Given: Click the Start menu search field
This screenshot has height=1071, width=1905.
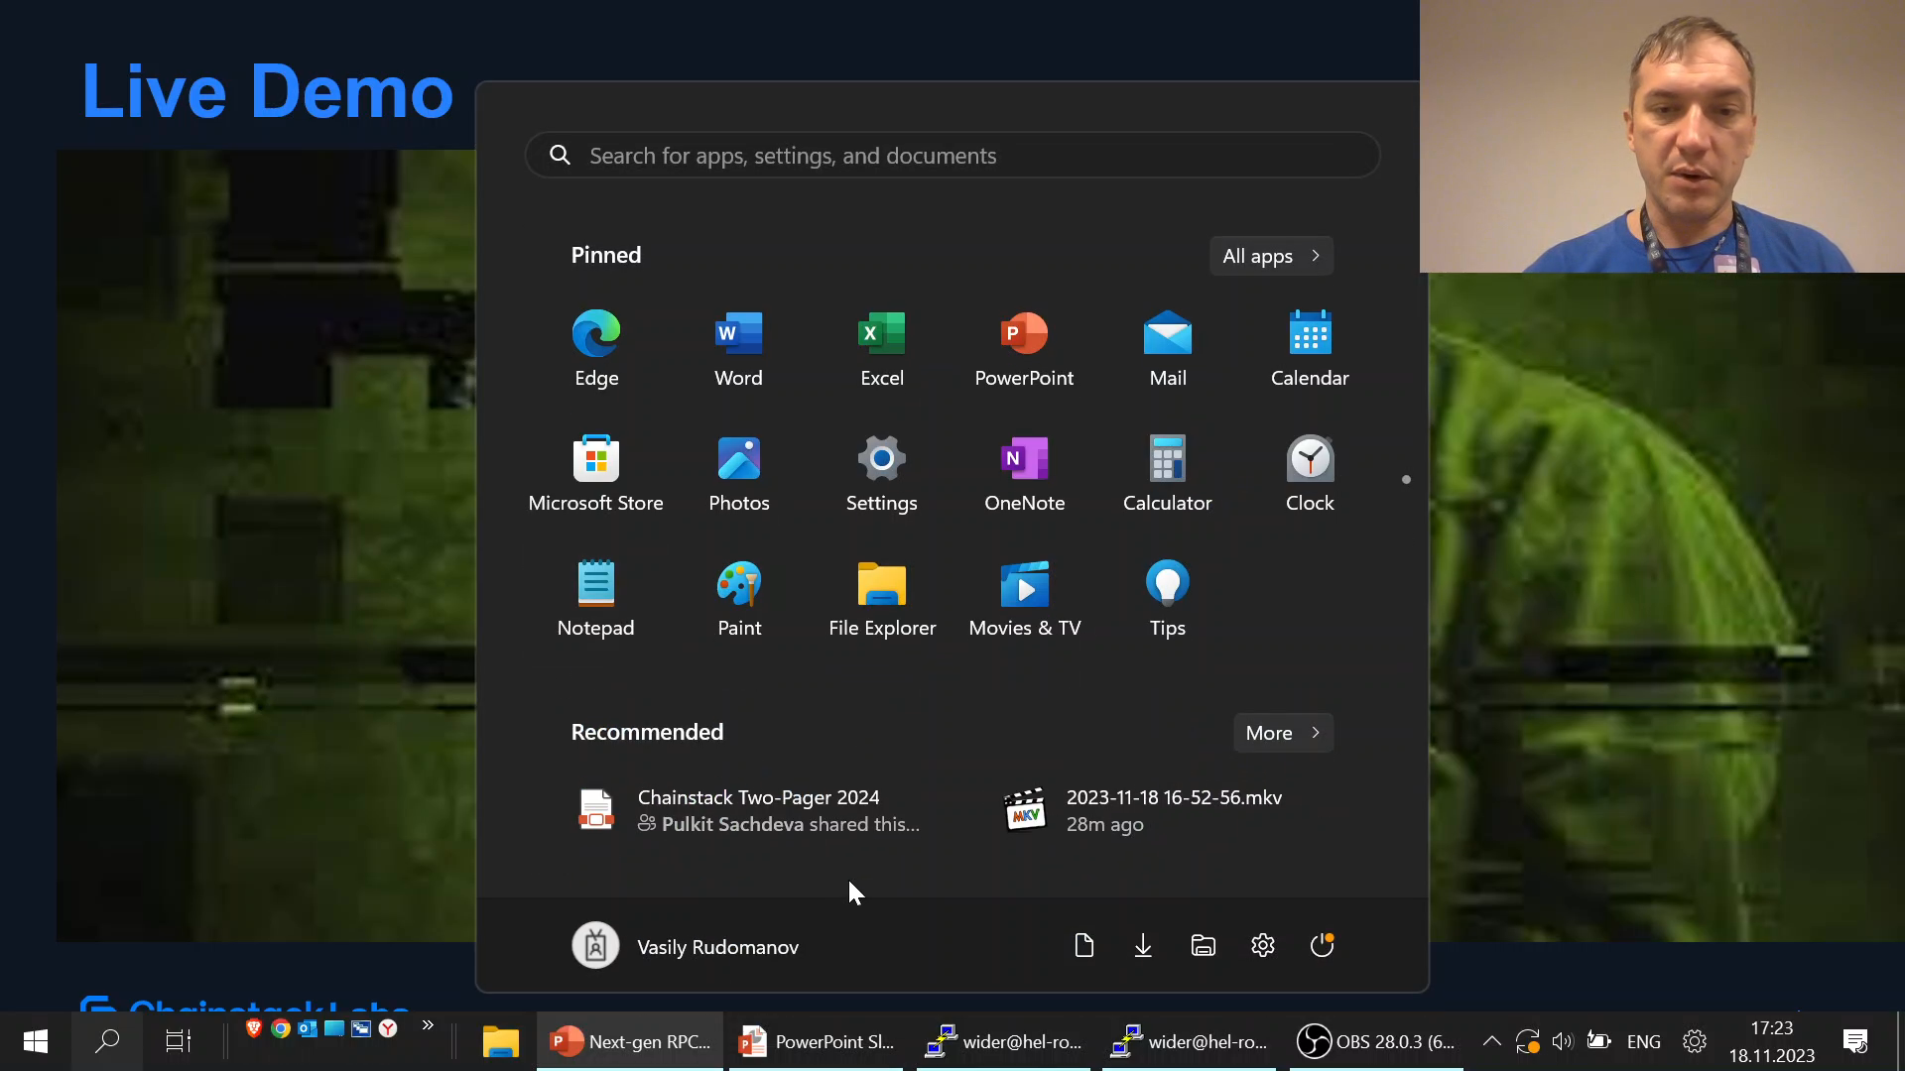Looking at the screenshot, I should tap(952, 156).
